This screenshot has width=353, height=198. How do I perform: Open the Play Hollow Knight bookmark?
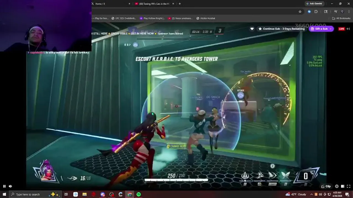152,18
